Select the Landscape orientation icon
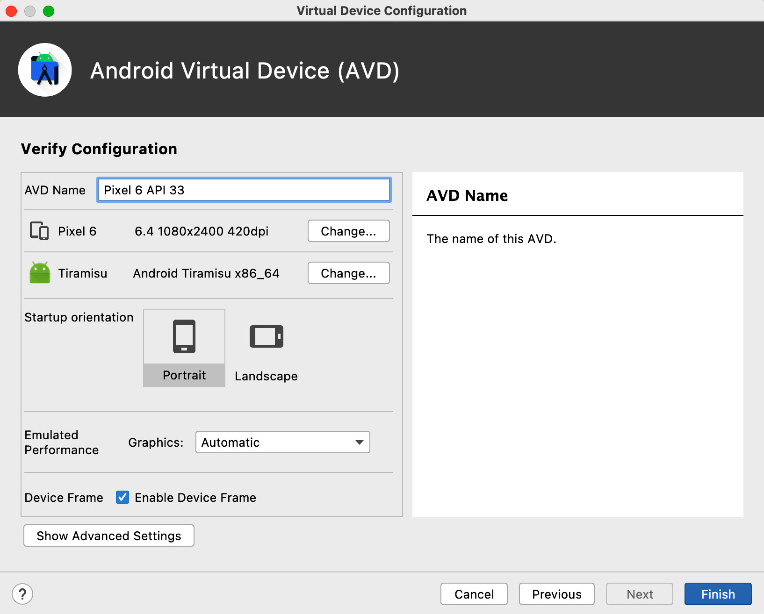This screenshot has width=764, height=614. pos(267,336)
